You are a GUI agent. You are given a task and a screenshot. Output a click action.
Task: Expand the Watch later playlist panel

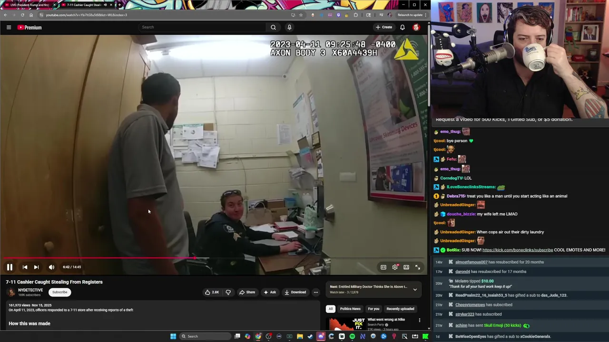coord(415,289)
